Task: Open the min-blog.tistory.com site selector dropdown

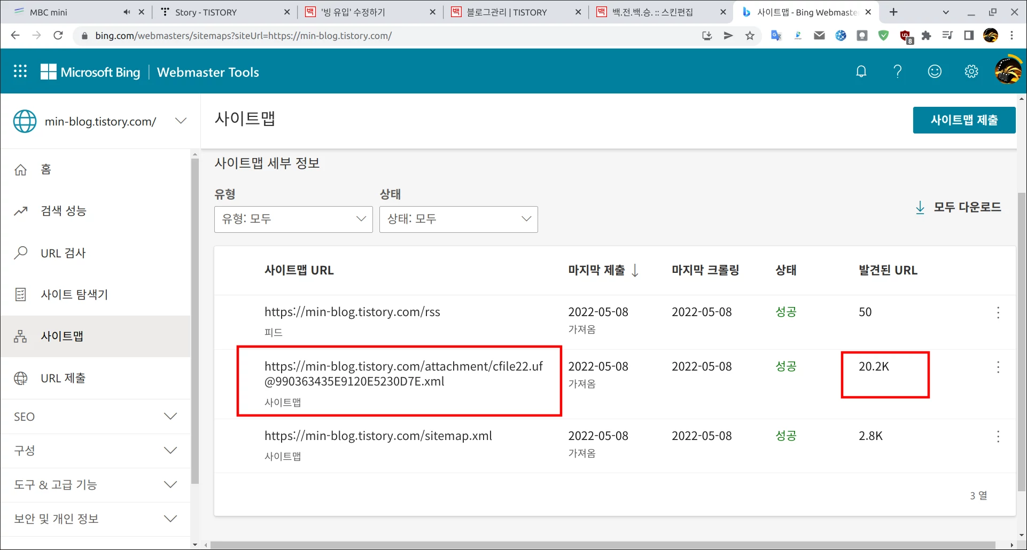Action: [x=181, y=121]
